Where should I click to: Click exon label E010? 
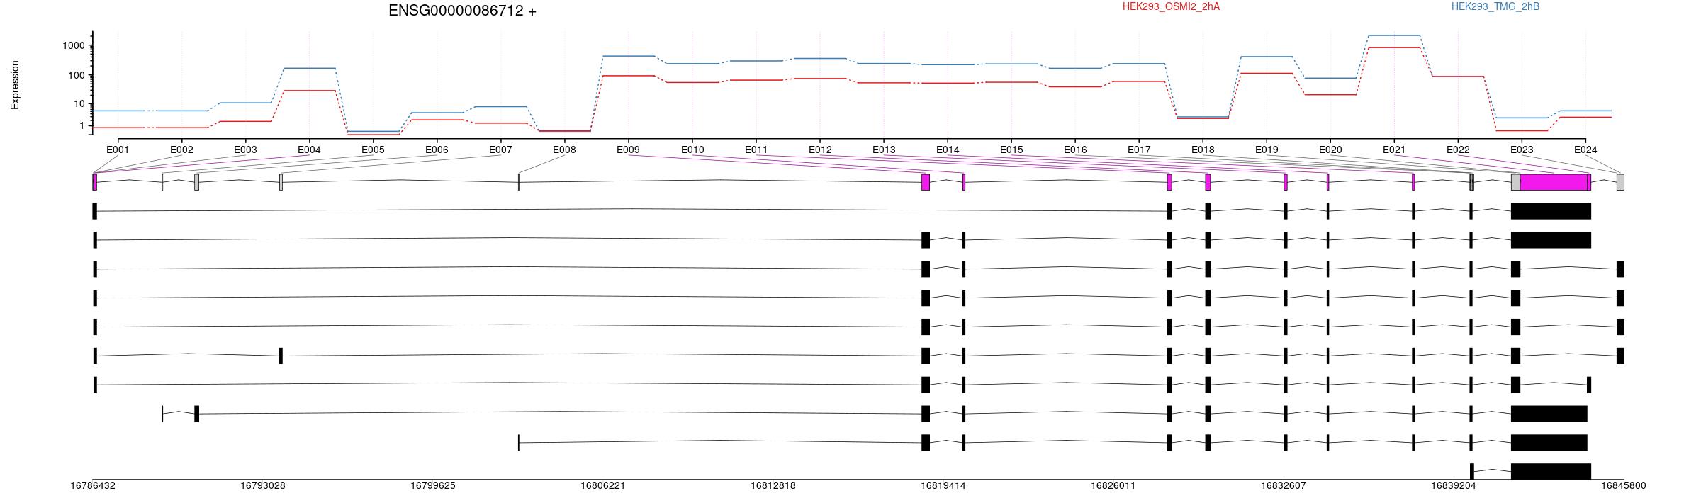[x=692, y=150]
